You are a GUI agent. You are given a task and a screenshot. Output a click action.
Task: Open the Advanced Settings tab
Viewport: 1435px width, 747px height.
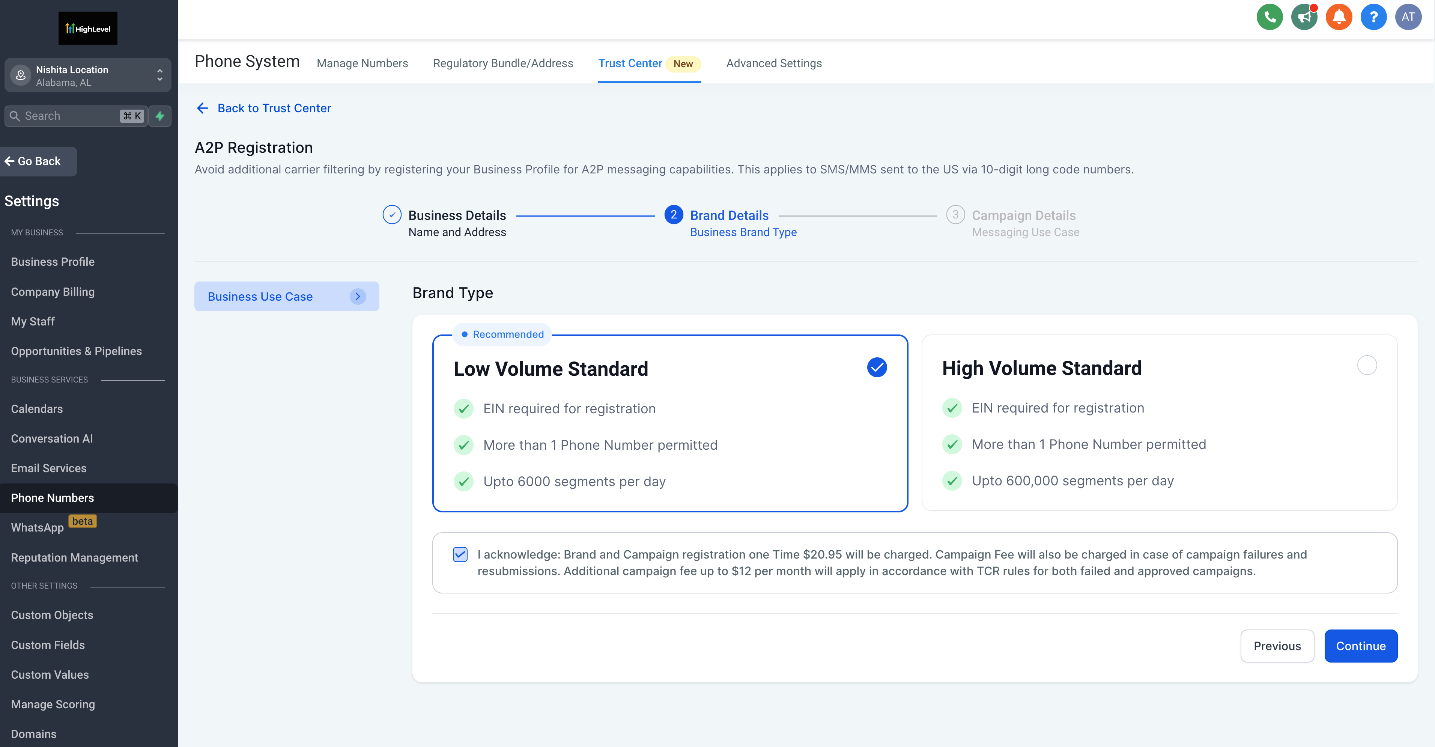[773, 63]
